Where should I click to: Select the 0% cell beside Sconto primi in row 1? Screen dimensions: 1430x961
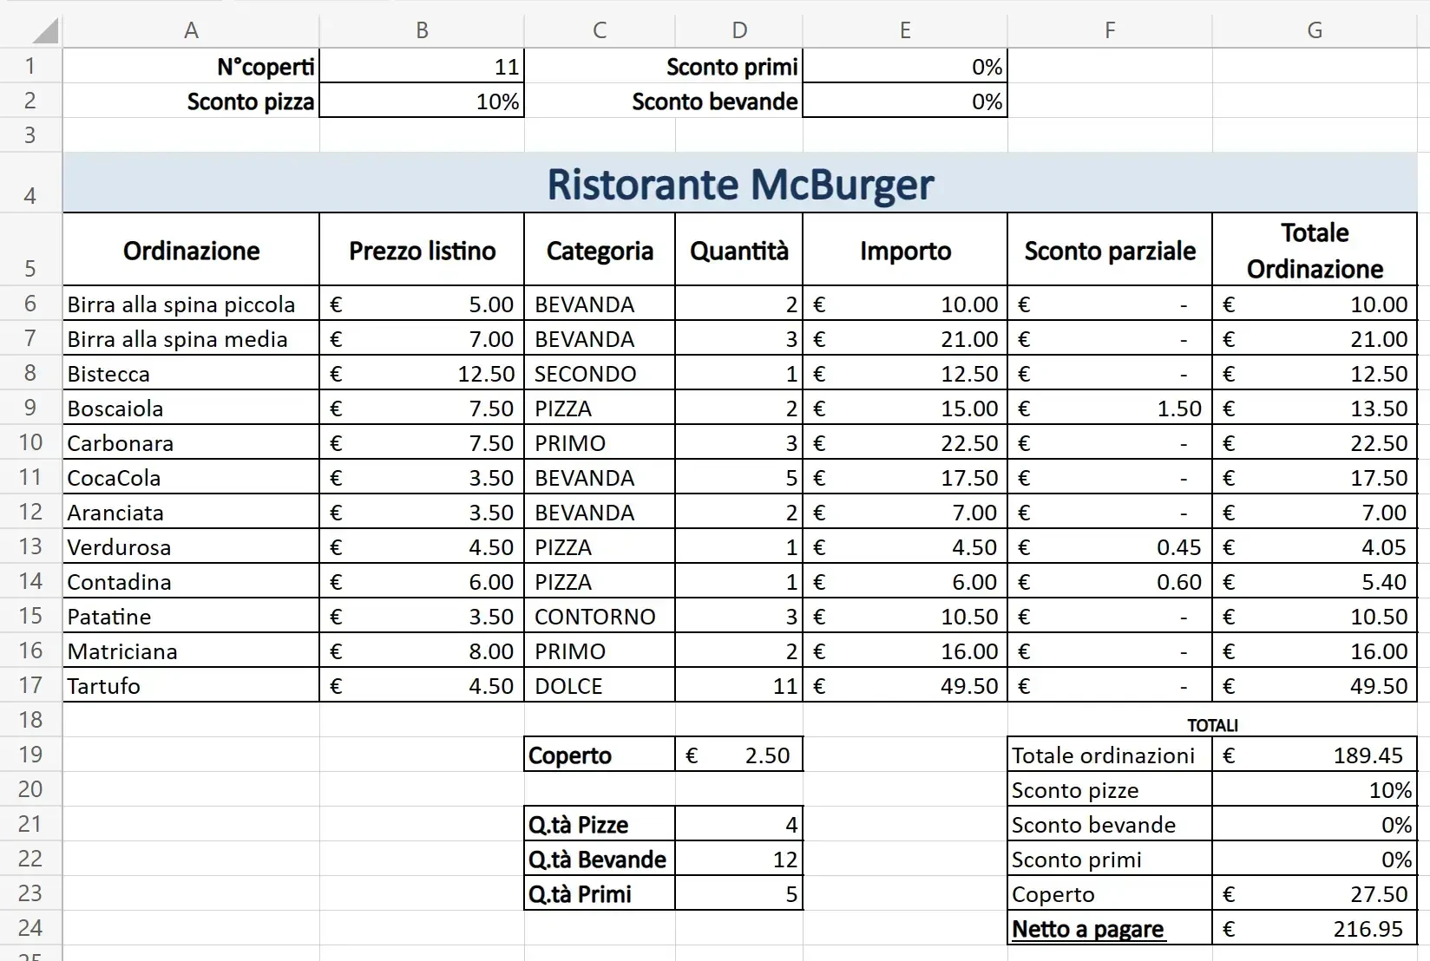point(905,66)
